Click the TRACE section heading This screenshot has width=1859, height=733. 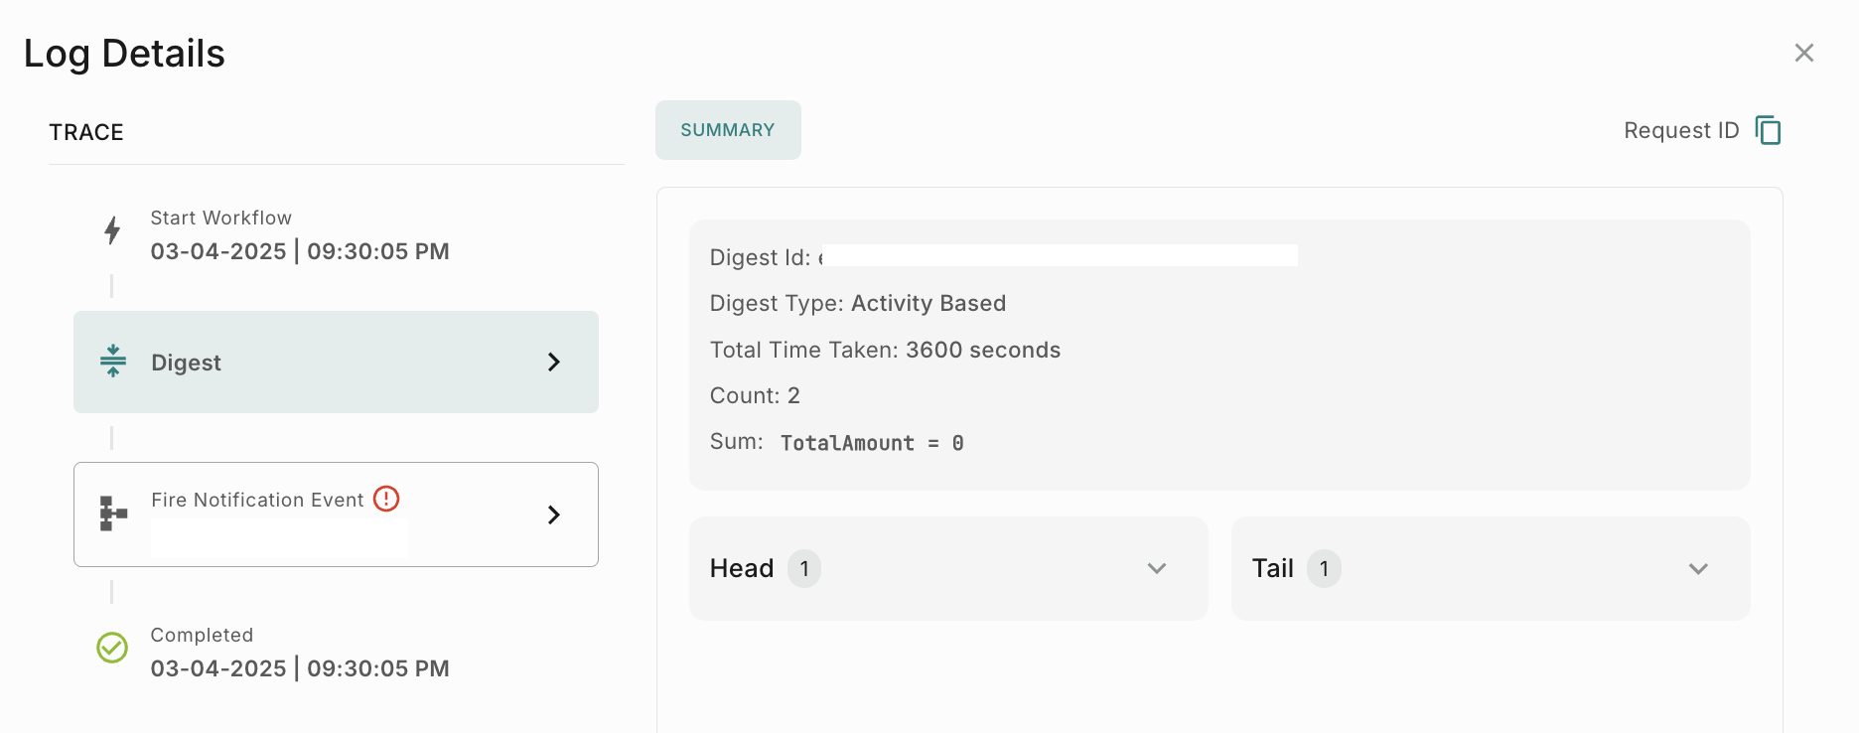click(x=86, y=132)
